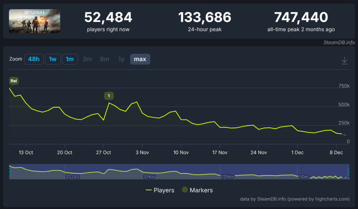
Task: Click the 133,686 24-hour peak value
Action: click(204, 17)
